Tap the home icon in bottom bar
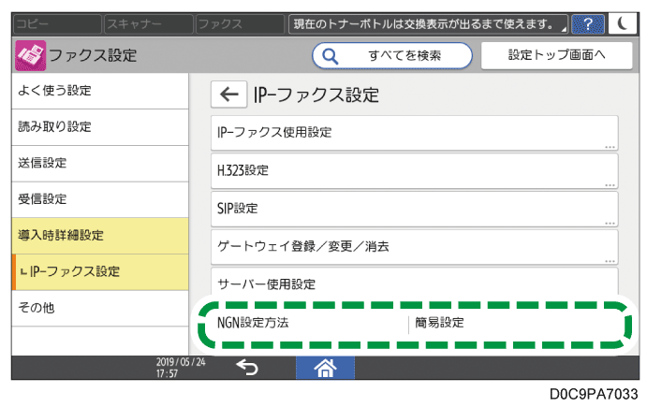This screenshot has height=407, width=647. (325, 368)
